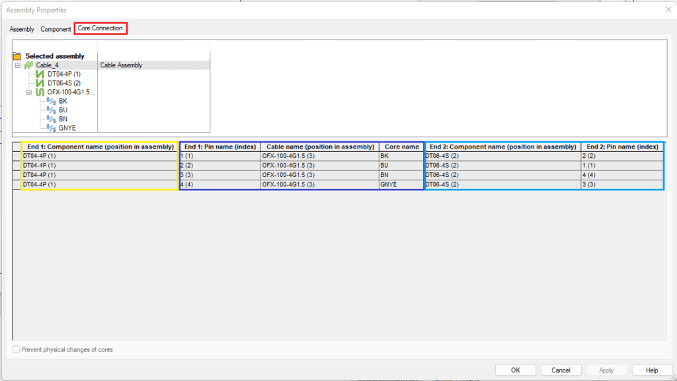677x381 pixels.
Task: Collapse the Cable_4 tree node
Action: coord(17,65)
